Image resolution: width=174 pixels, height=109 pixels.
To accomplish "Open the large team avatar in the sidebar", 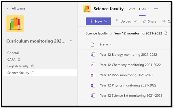I will [15, 24].
